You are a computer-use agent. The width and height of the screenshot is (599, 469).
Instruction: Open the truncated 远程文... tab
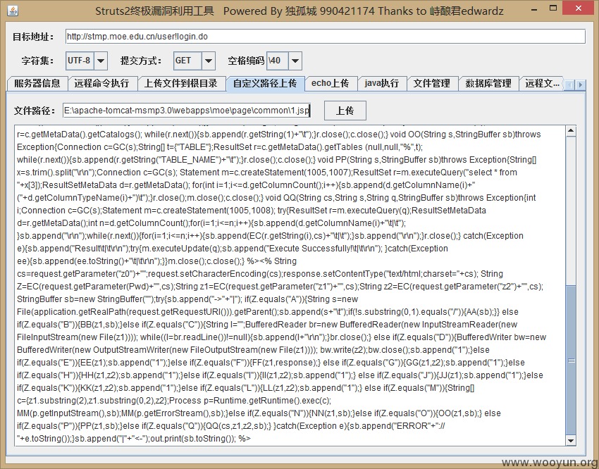tap(542, 84)
